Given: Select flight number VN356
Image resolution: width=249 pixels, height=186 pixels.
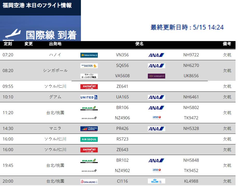Looking at the screenshot, I should coord(122,55).
